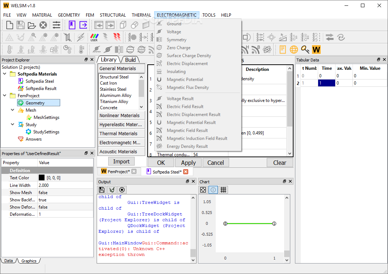
Task: Toggle Show Mesh false value
Action: [x=65, y=192]
